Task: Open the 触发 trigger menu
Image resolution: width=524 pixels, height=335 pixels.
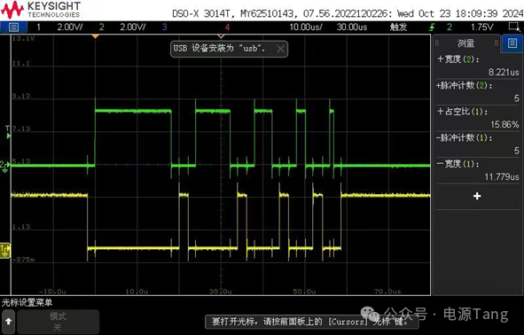Action: pos(398,27)
